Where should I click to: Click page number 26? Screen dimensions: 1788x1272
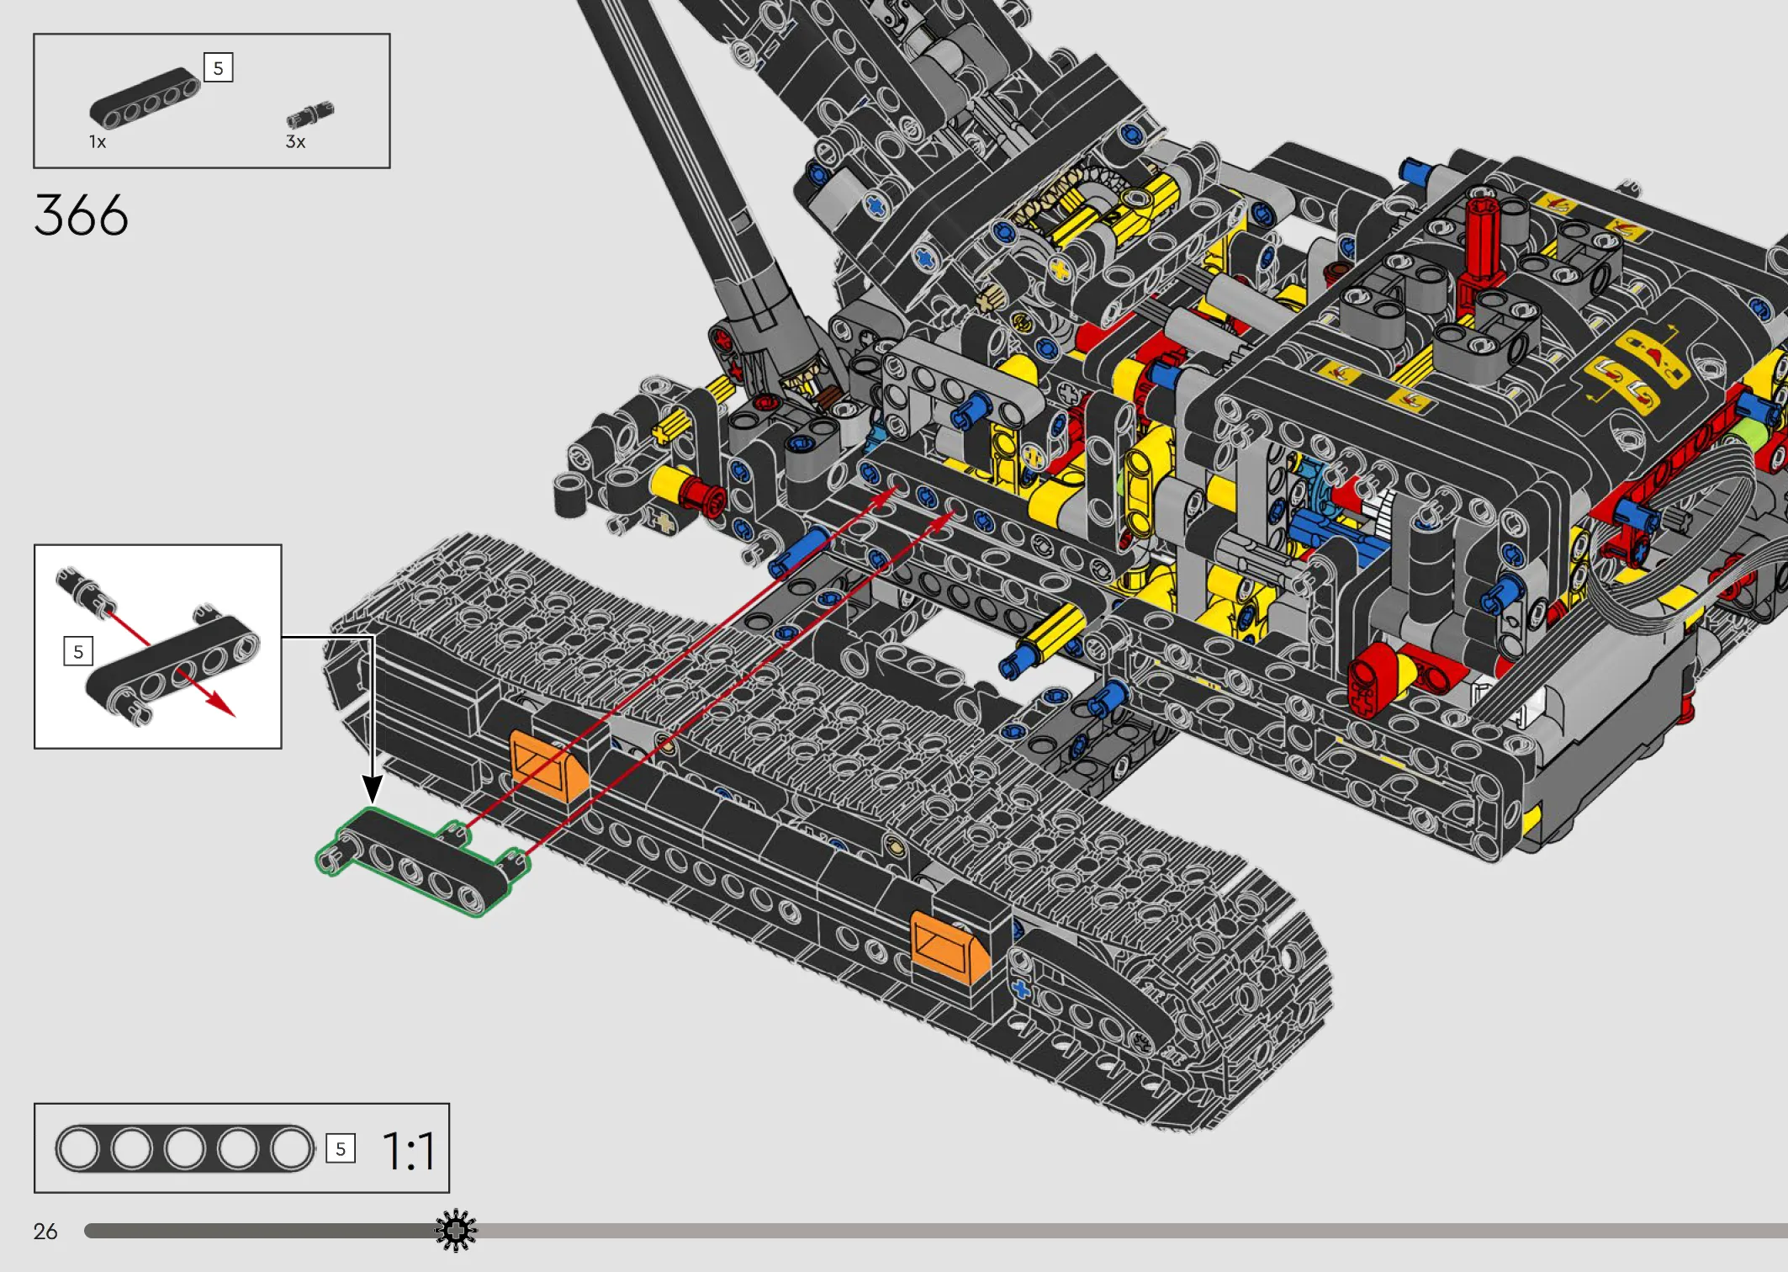45,1232
